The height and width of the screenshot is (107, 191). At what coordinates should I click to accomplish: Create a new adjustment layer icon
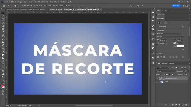[176, 105]
